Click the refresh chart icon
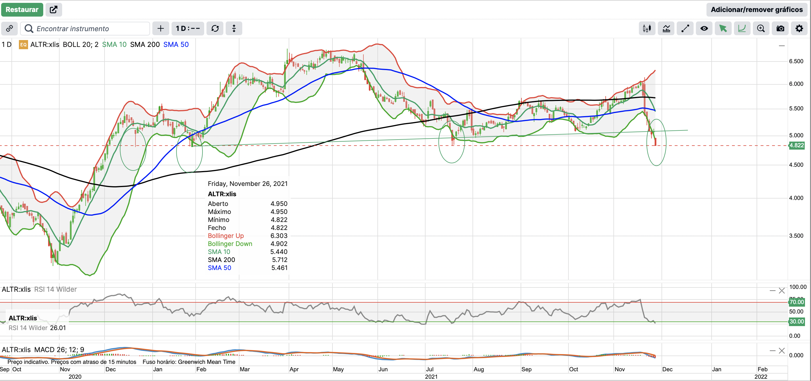The height and width of the screenshot is (381, 811). [215, 29]
